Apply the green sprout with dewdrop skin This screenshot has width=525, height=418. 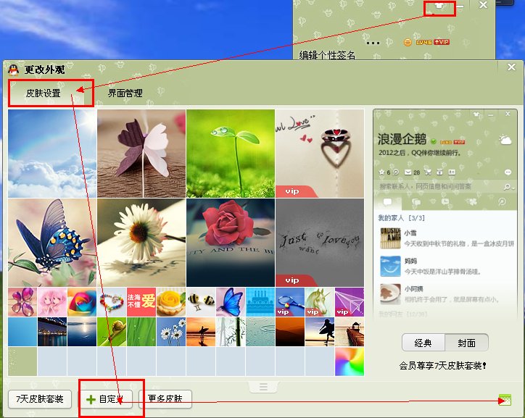(x=231, y=154)
